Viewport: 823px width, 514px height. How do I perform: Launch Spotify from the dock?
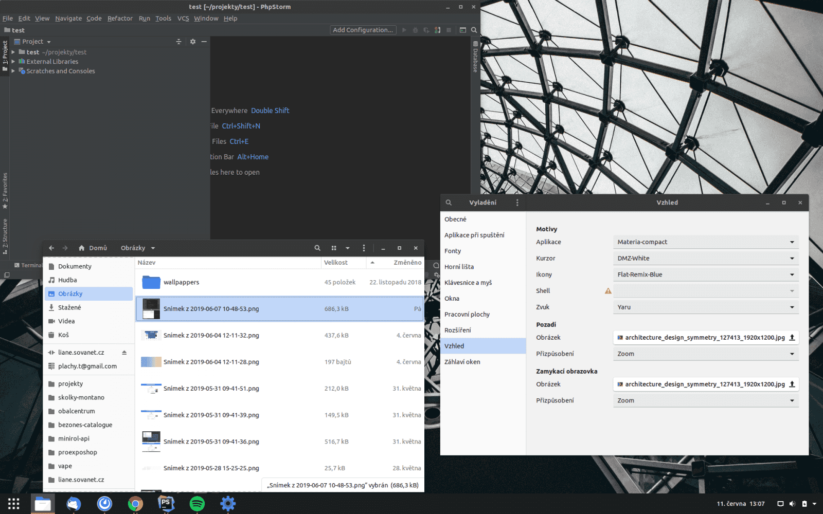click(197, 504)
